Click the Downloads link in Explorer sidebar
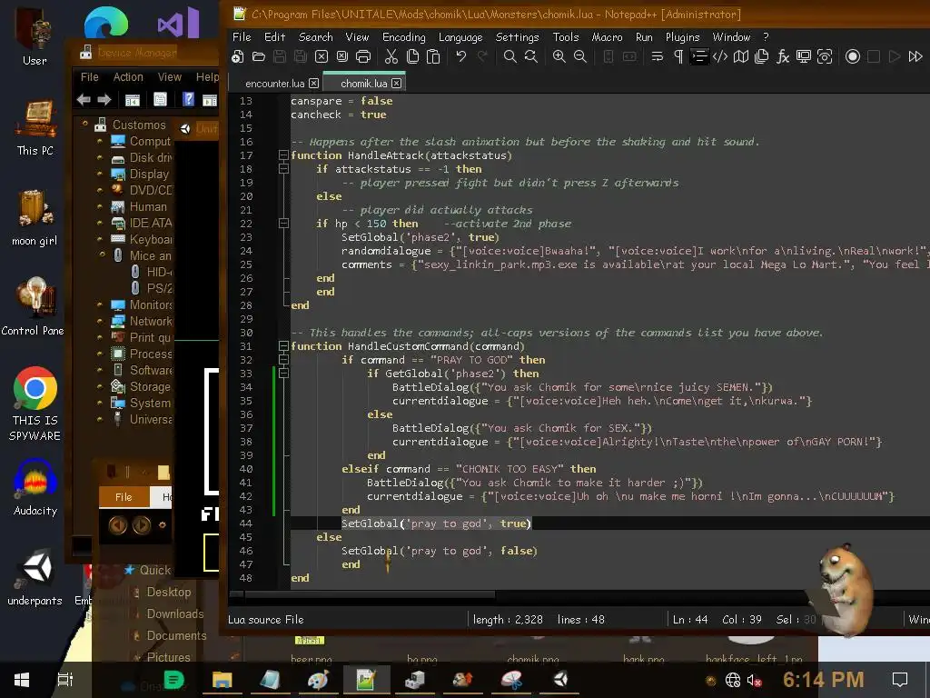Viewport: 930px width, 698px height. [174, 613]
